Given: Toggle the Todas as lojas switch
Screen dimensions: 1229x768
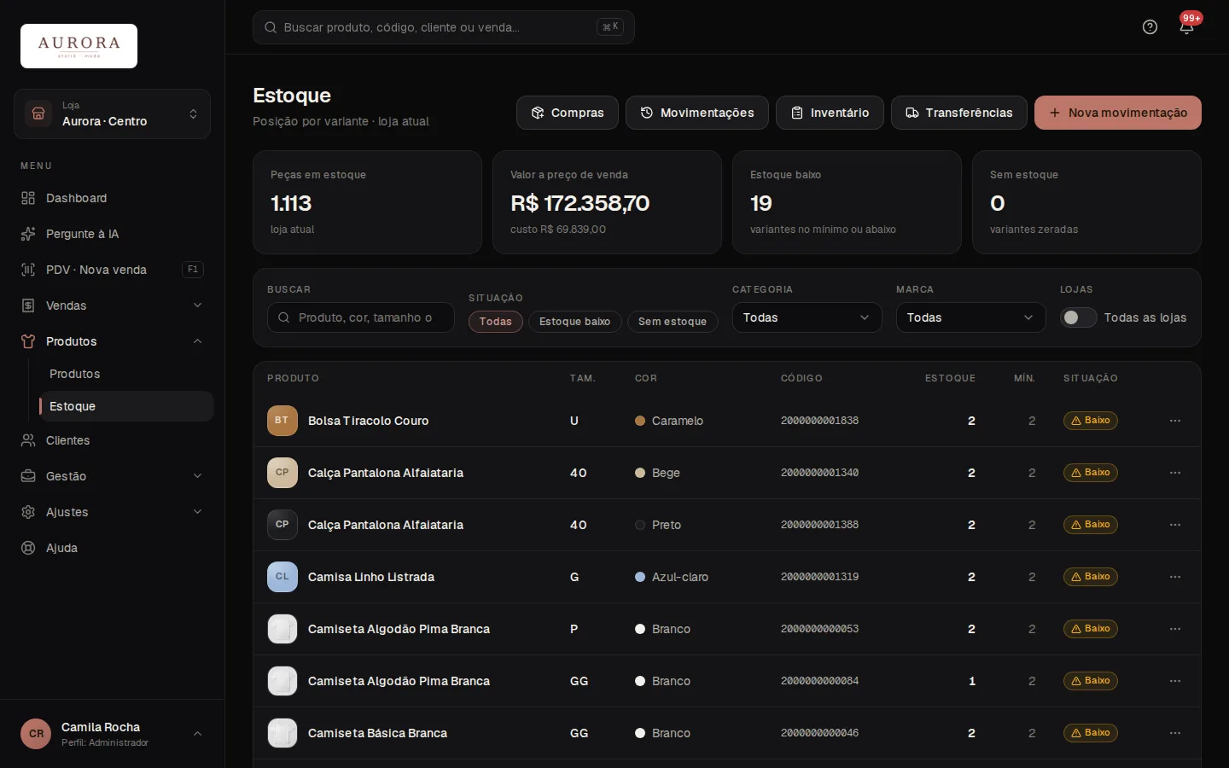Looking at the screenshot, I should [1078, 317].
